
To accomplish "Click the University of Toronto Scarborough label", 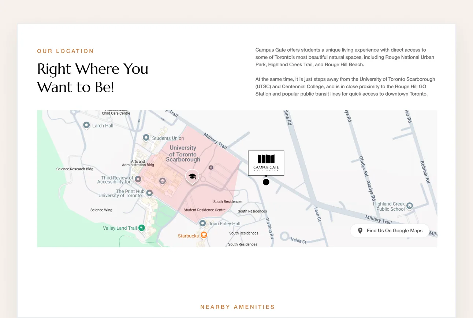I will point(183,154).
